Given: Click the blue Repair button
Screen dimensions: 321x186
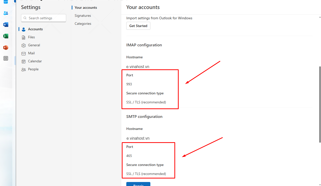Looking at the screenshot, I should tap(138, 184).
